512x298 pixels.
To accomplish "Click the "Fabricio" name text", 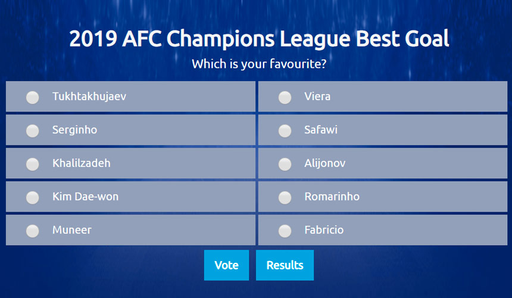I will click(x=324, y=229).
